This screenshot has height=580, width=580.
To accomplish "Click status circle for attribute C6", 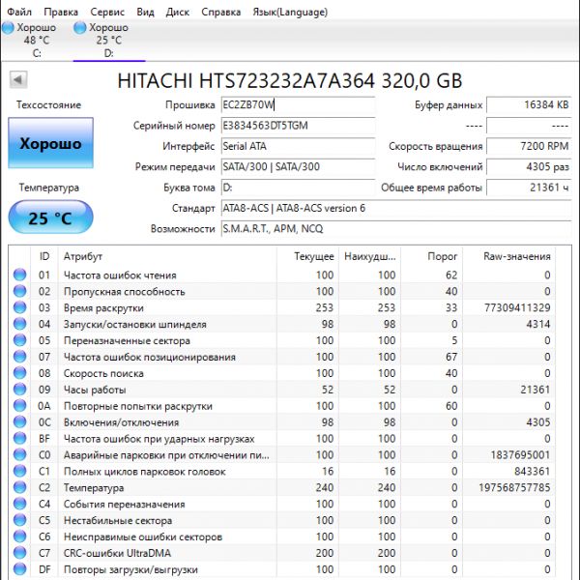I will click(x=19, y=536).
